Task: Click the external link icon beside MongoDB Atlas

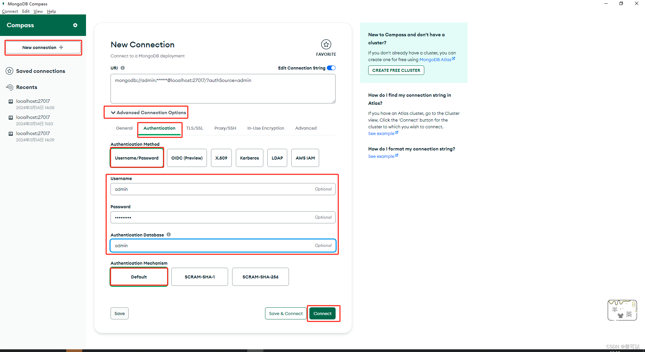Action: (x=454, y=58)
